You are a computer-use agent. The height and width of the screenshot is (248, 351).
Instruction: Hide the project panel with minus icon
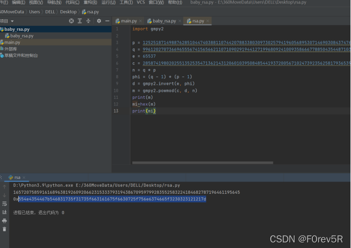tap(107, 21)
